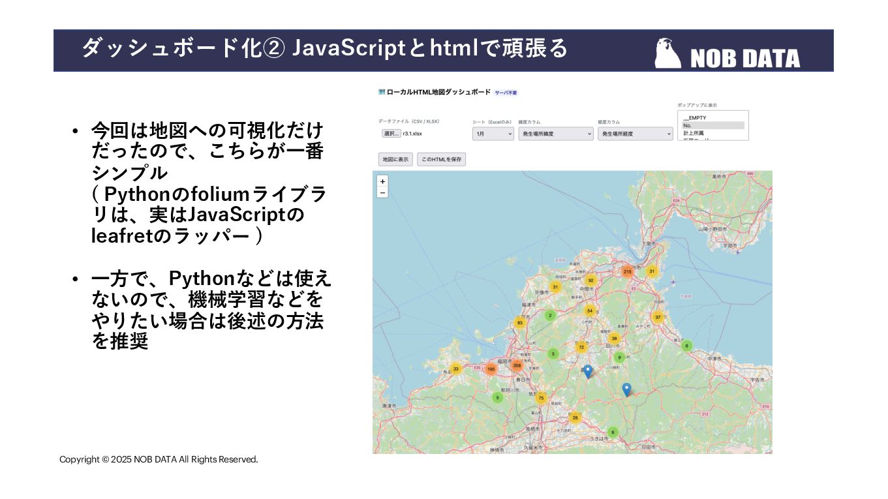Open the orange 358 marker cluster

pos(517,366)
